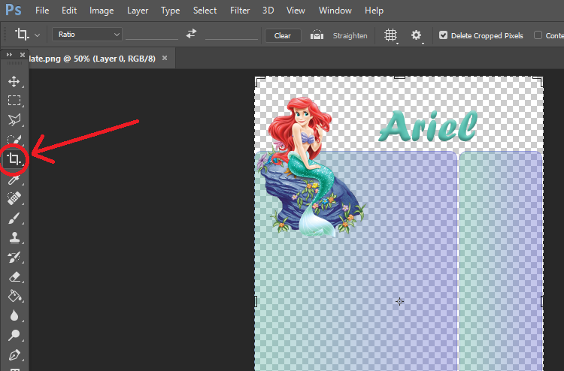The width and height of the screenshot is (564, 371).
Task: Open the Layer menu
Action: point(138,11)
